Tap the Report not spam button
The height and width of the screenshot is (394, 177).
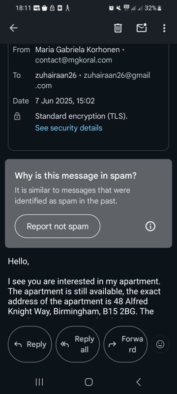58,226
